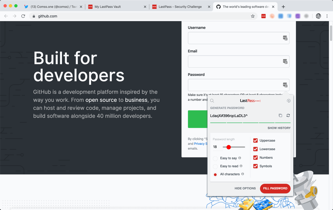333x210 pixels.
Task: Click the LastPass popup circular close icon
Action: pos(289,101)
